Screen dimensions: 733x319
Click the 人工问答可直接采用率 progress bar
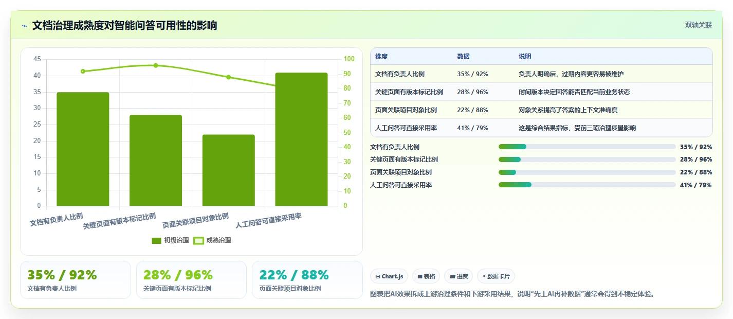coord(587,185)
